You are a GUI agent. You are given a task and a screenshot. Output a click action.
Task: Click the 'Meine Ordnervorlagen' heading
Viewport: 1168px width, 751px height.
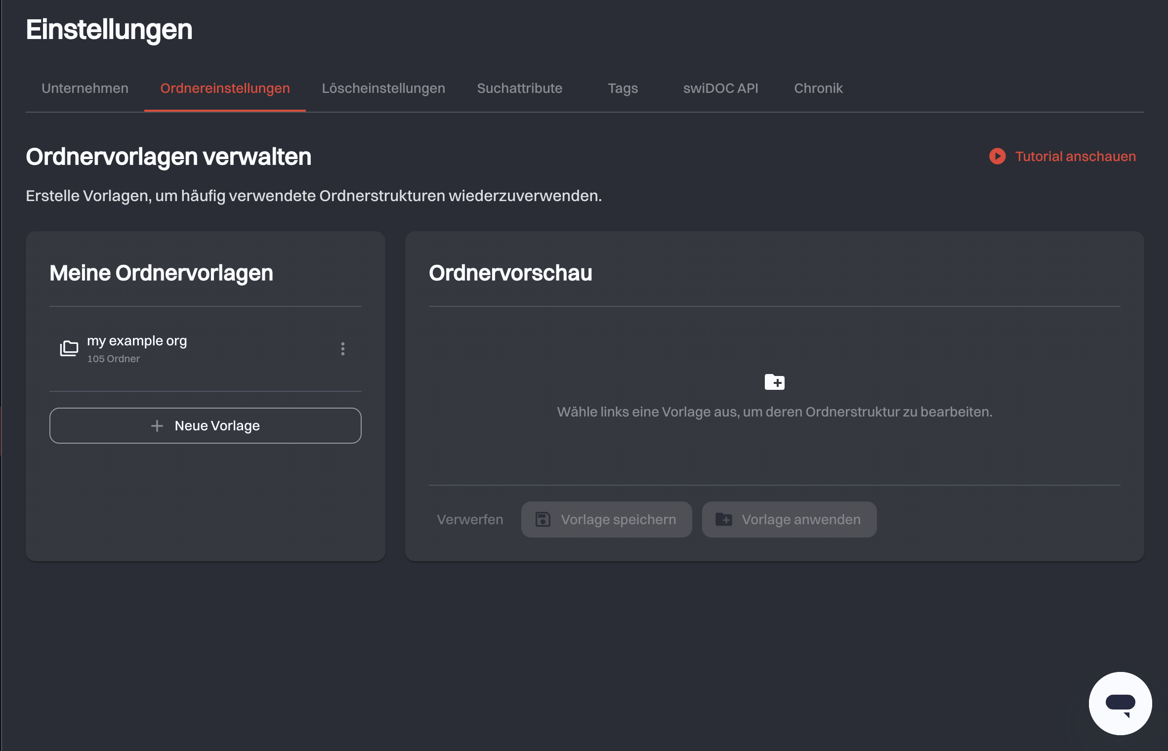tap(161, 273)
